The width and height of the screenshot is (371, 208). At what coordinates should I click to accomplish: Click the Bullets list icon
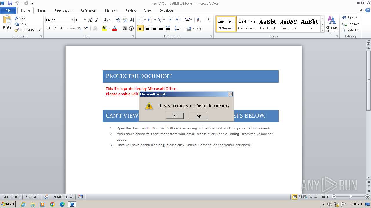click(x=140, y=20)
